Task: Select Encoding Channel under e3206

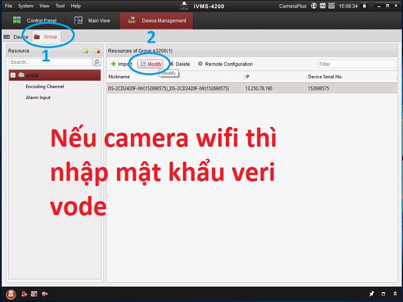Action: 45,86
